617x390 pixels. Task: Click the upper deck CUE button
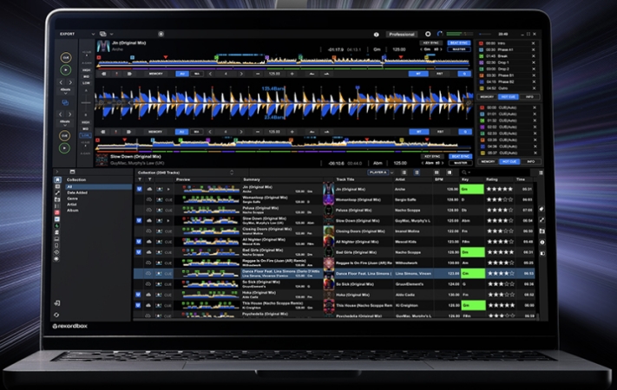tap(66, 57)
